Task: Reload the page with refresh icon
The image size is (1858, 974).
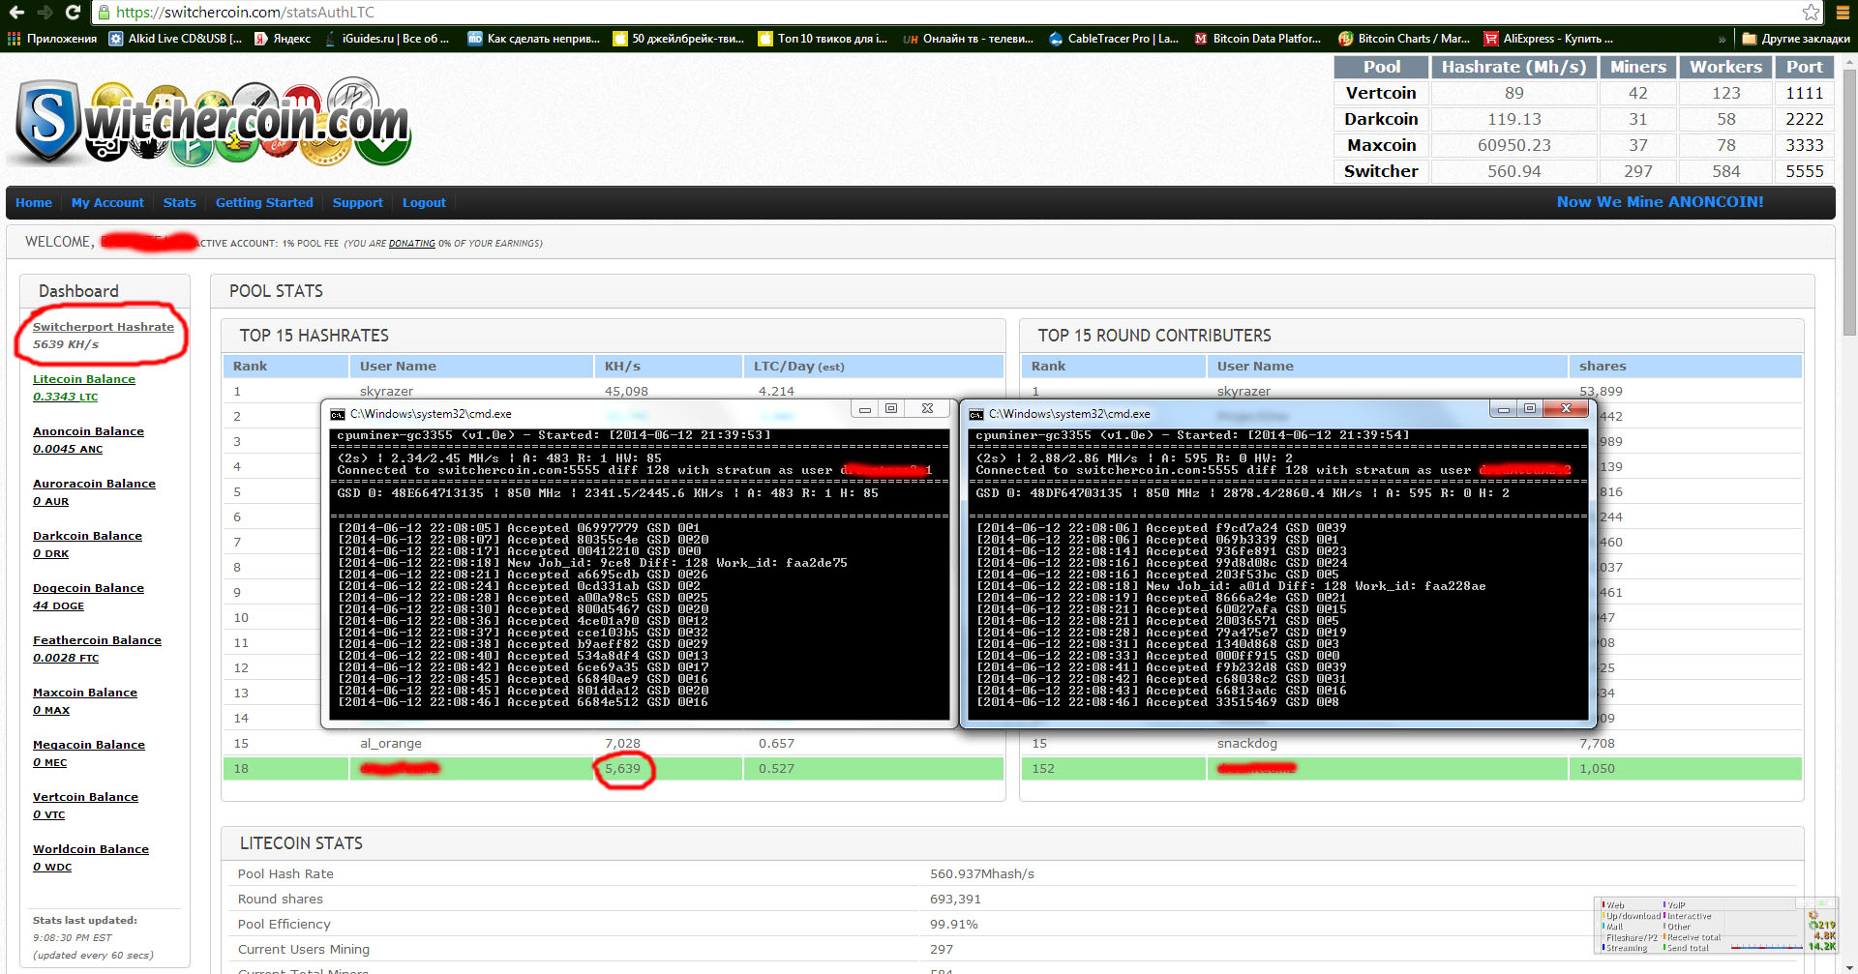Action: (74, 13)
